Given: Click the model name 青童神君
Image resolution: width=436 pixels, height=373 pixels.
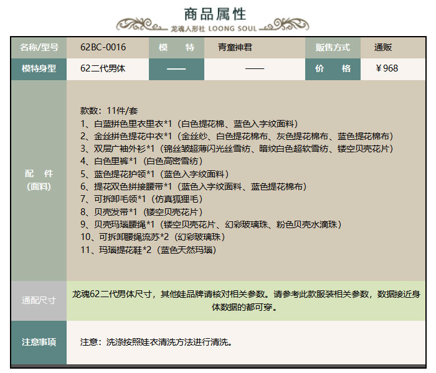Looking at the screenshot, I should 235,47.
